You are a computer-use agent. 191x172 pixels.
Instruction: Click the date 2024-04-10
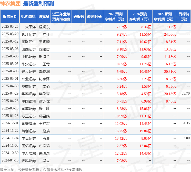[x=10, y=160]
